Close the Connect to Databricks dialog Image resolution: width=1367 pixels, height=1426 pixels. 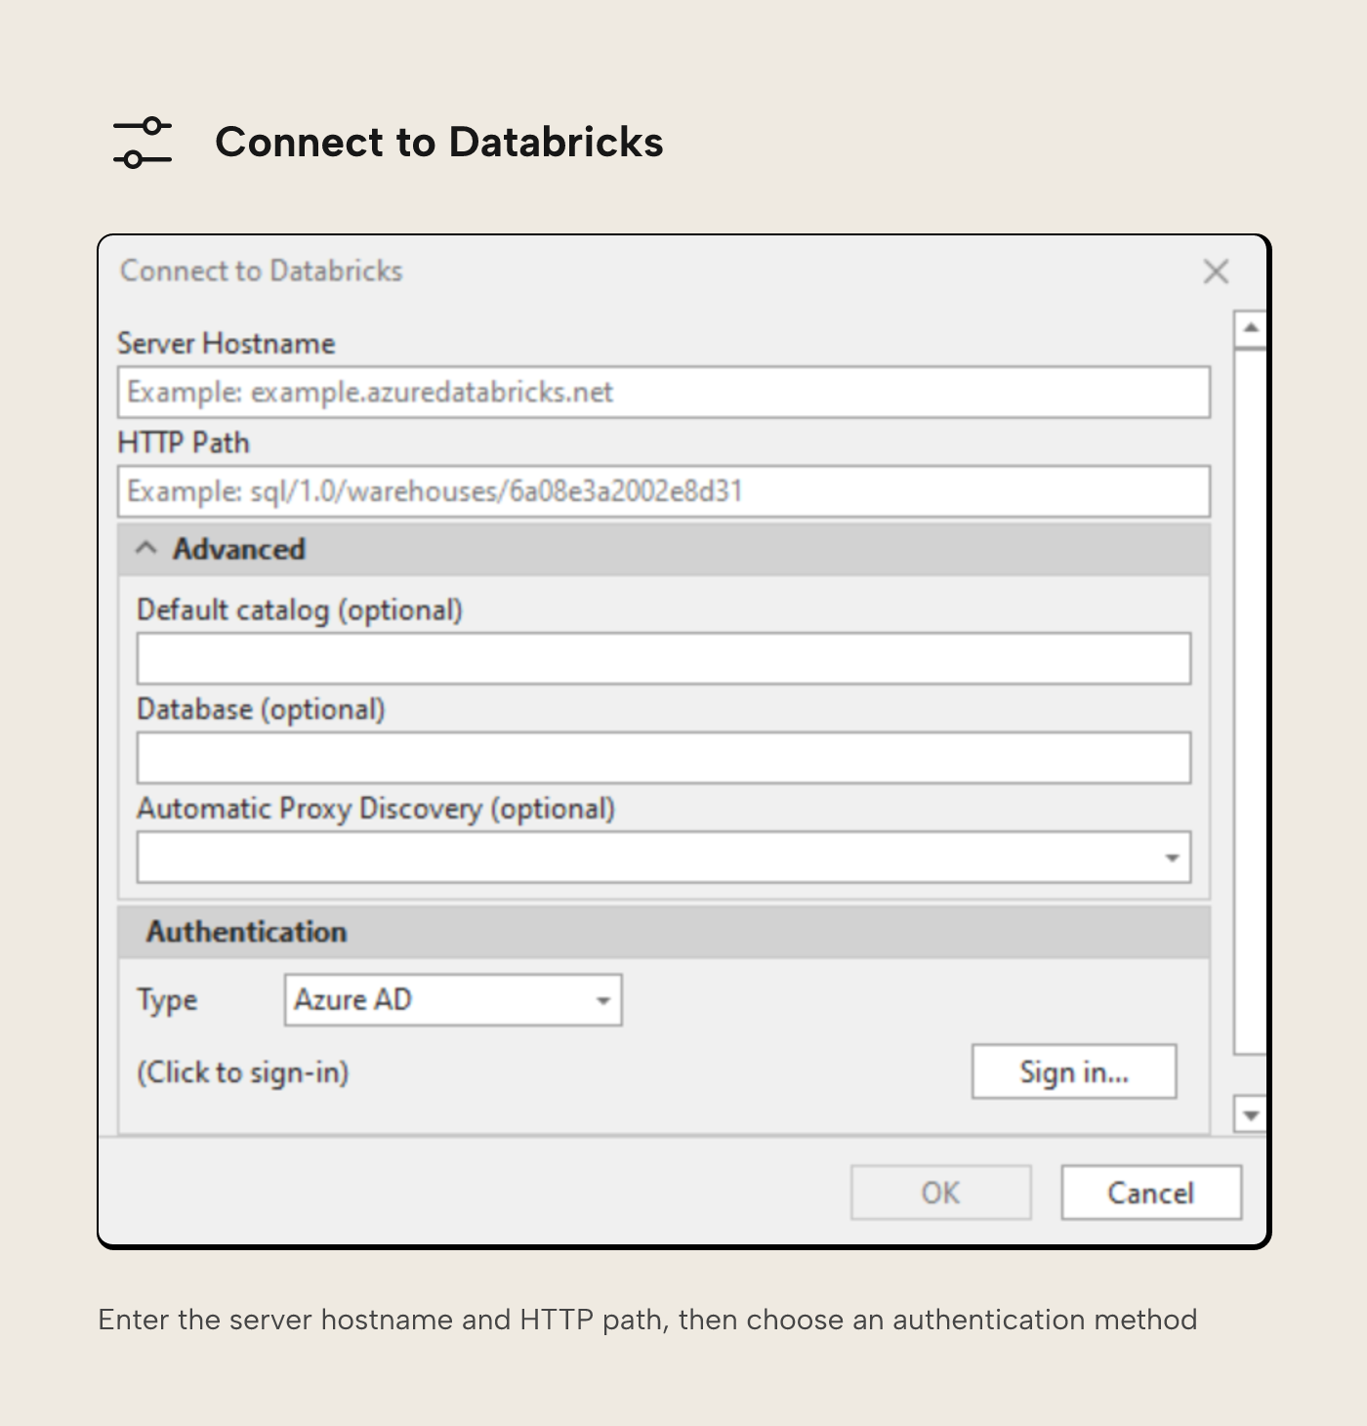[x=1216, y=272]
